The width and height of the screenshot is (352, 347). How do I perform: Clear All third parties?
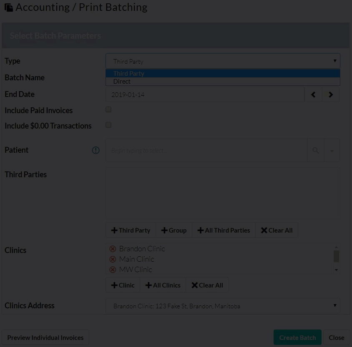click(x=277, y=230)
